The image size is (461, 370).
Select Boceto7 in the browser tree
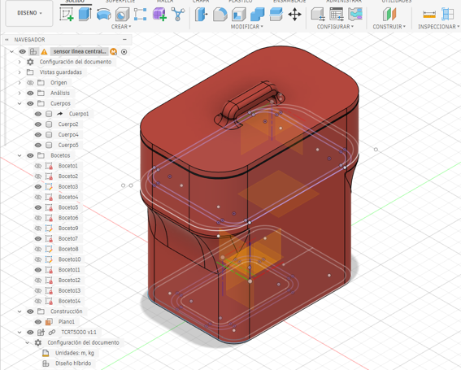(x=68, y=238)
